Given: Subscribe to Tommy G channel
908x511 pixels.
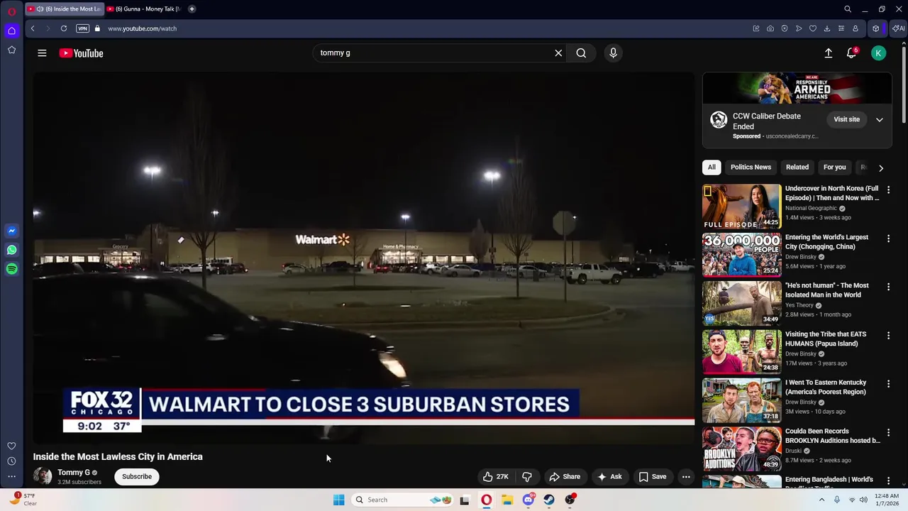Looking at the screenshot, I should (137, 477).
